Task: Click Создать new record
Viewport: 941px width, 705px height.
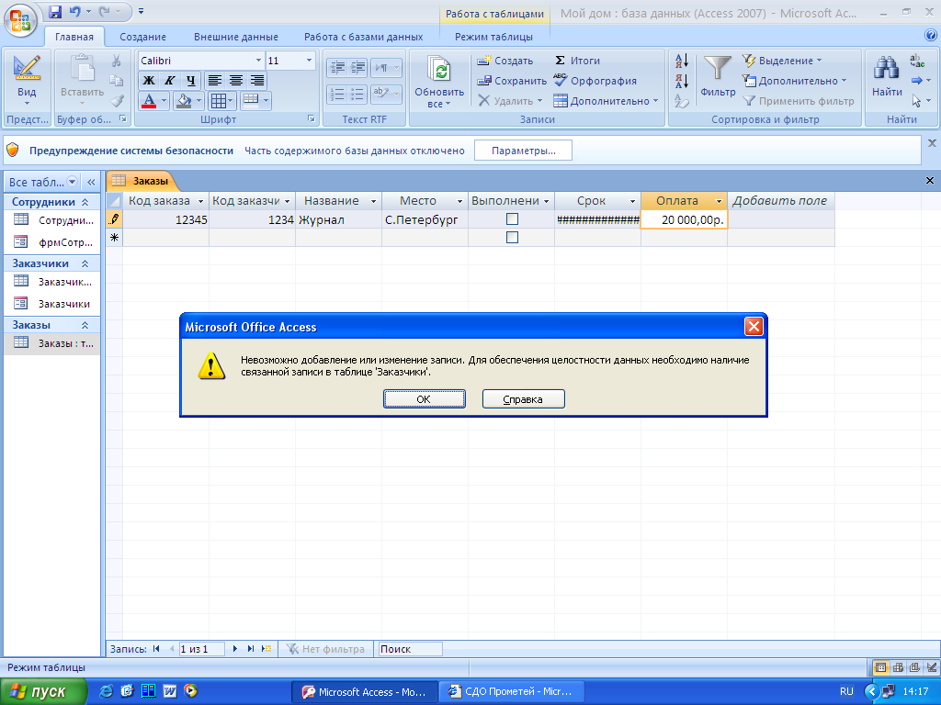Action: (x=505, y=61)
